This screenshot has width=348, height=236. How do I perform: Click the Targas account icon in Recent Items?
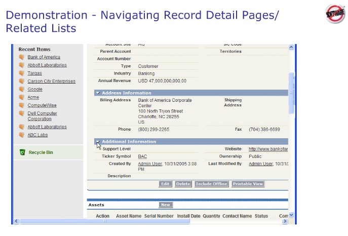coord(22,73)
